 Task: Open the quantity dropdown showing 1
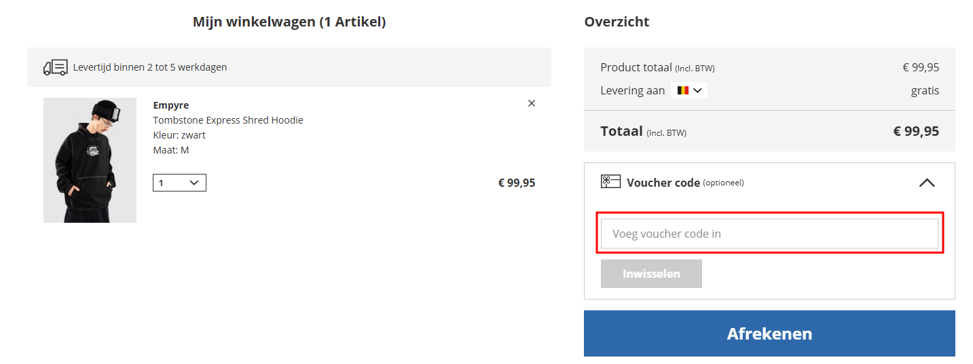pos(179,183)
